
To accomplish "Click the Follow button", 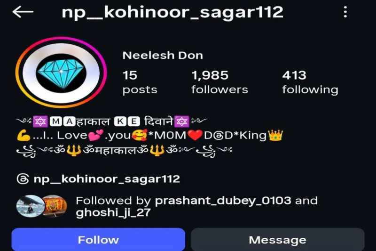I will click(x=98, y=240).
